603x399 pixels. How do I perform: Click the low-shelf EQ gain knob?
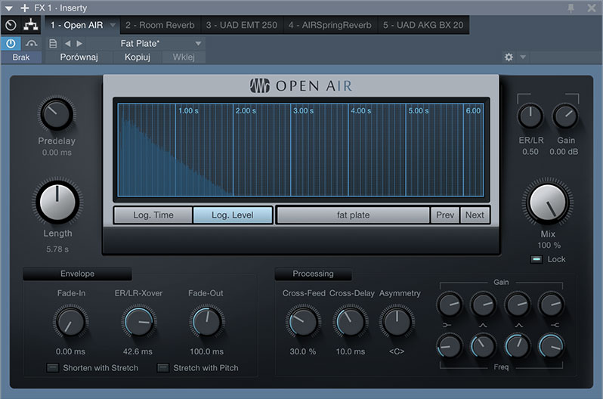[x=449, y=305]
